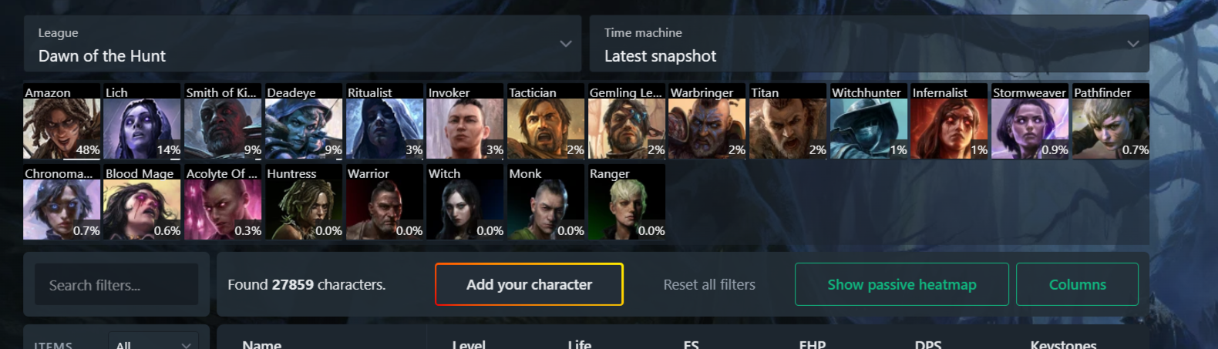
Task: Choose the Ritualist class portrait
Action: tap(385, 121)
